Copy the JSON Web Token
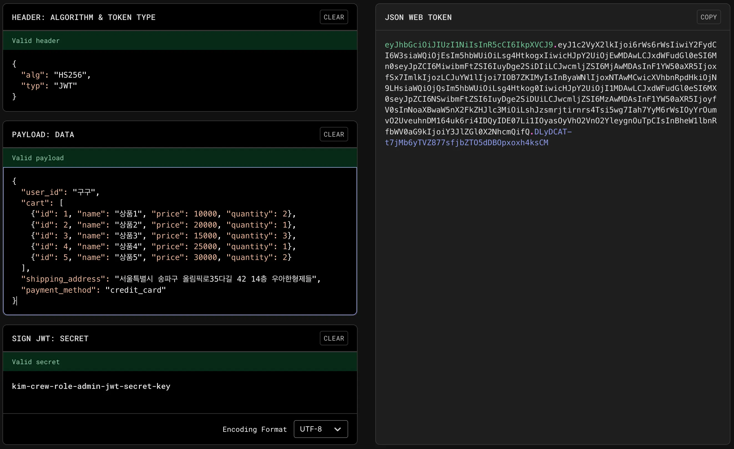Viewport: 734px width, 449px height. tap(708, 17)
